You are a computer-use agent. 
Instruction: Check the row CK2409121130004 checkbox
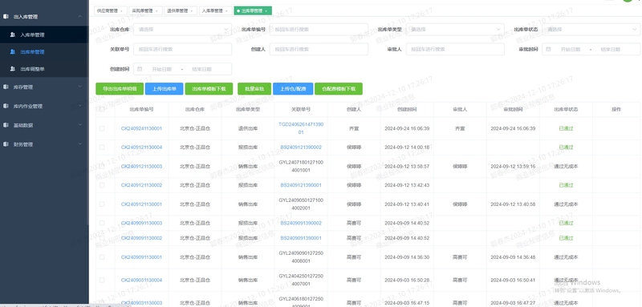[102, 147]
